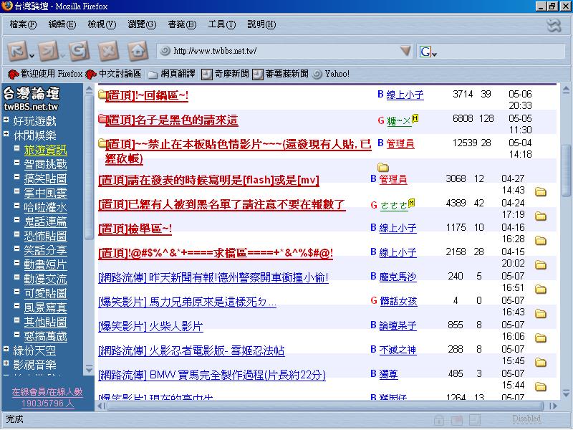
Task: Open the 書籤 (Bookmarks) menu
Action: tap(181, 24)
